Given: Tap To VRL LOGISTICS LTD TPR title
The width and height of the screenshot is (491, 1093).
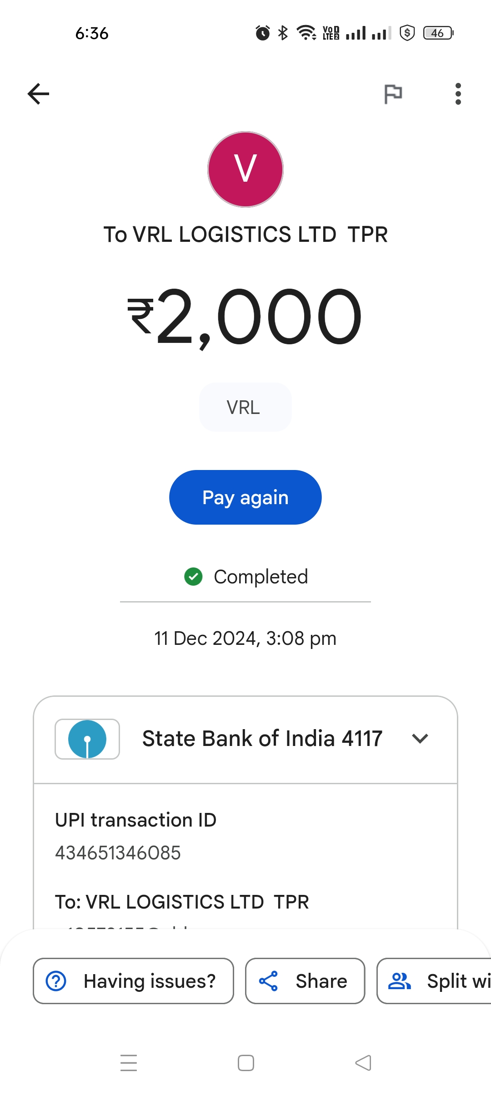Looking at the screenshot, I should [245, 235].
